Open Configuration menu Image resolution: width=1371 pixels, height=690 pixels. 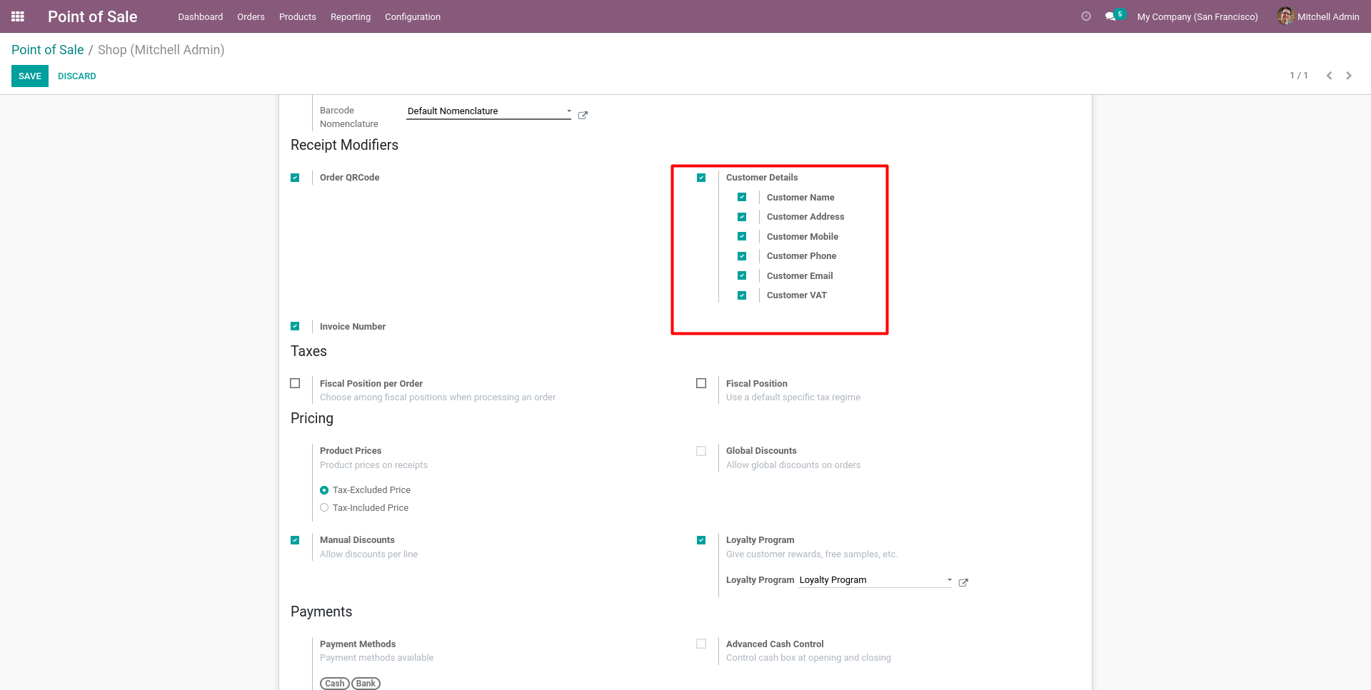413,16
